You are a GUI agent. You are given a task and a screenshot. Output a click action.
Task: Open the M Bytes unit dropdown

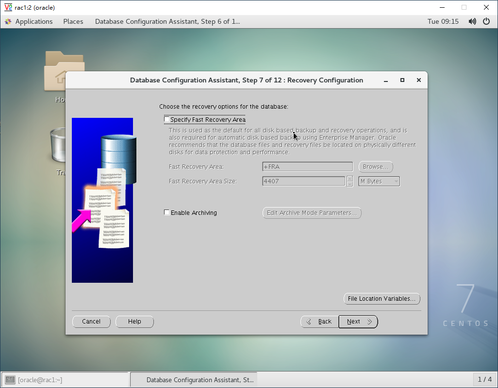379,181
